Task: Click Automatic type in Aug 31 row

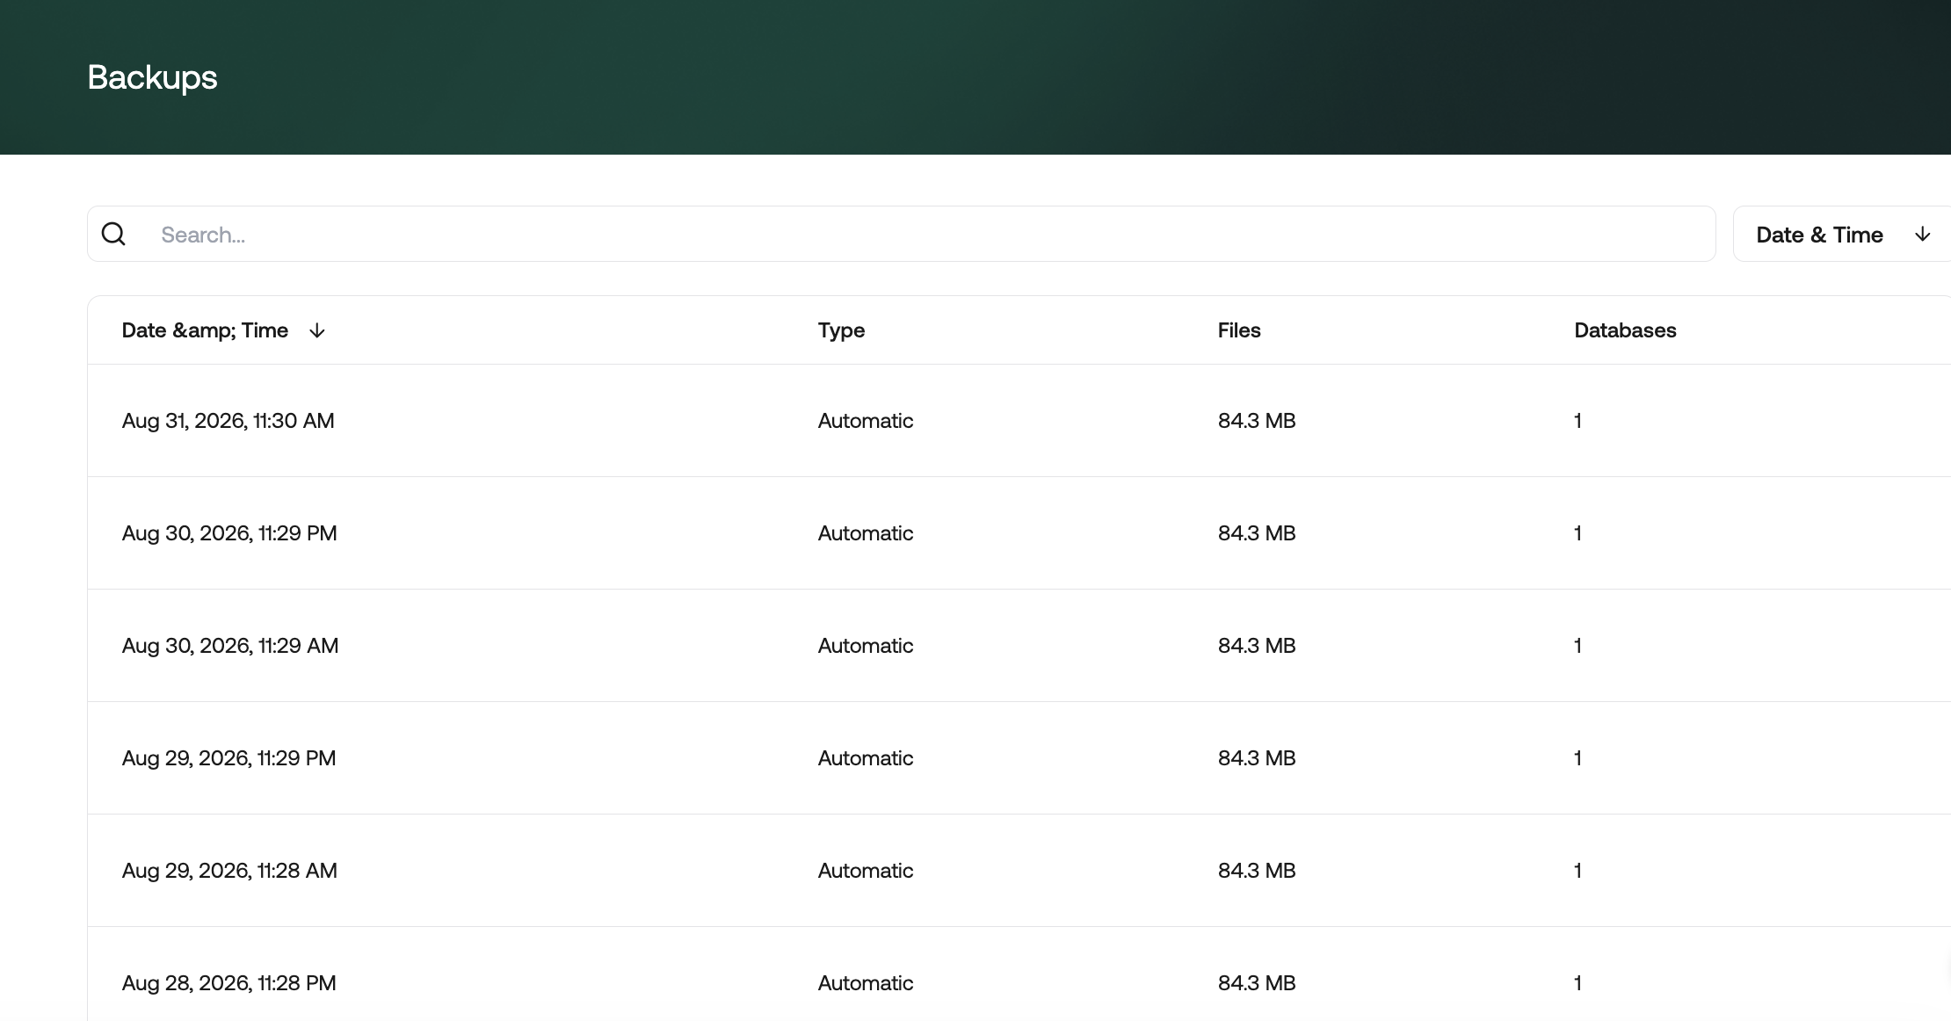Action: click(x=866, y=421)
